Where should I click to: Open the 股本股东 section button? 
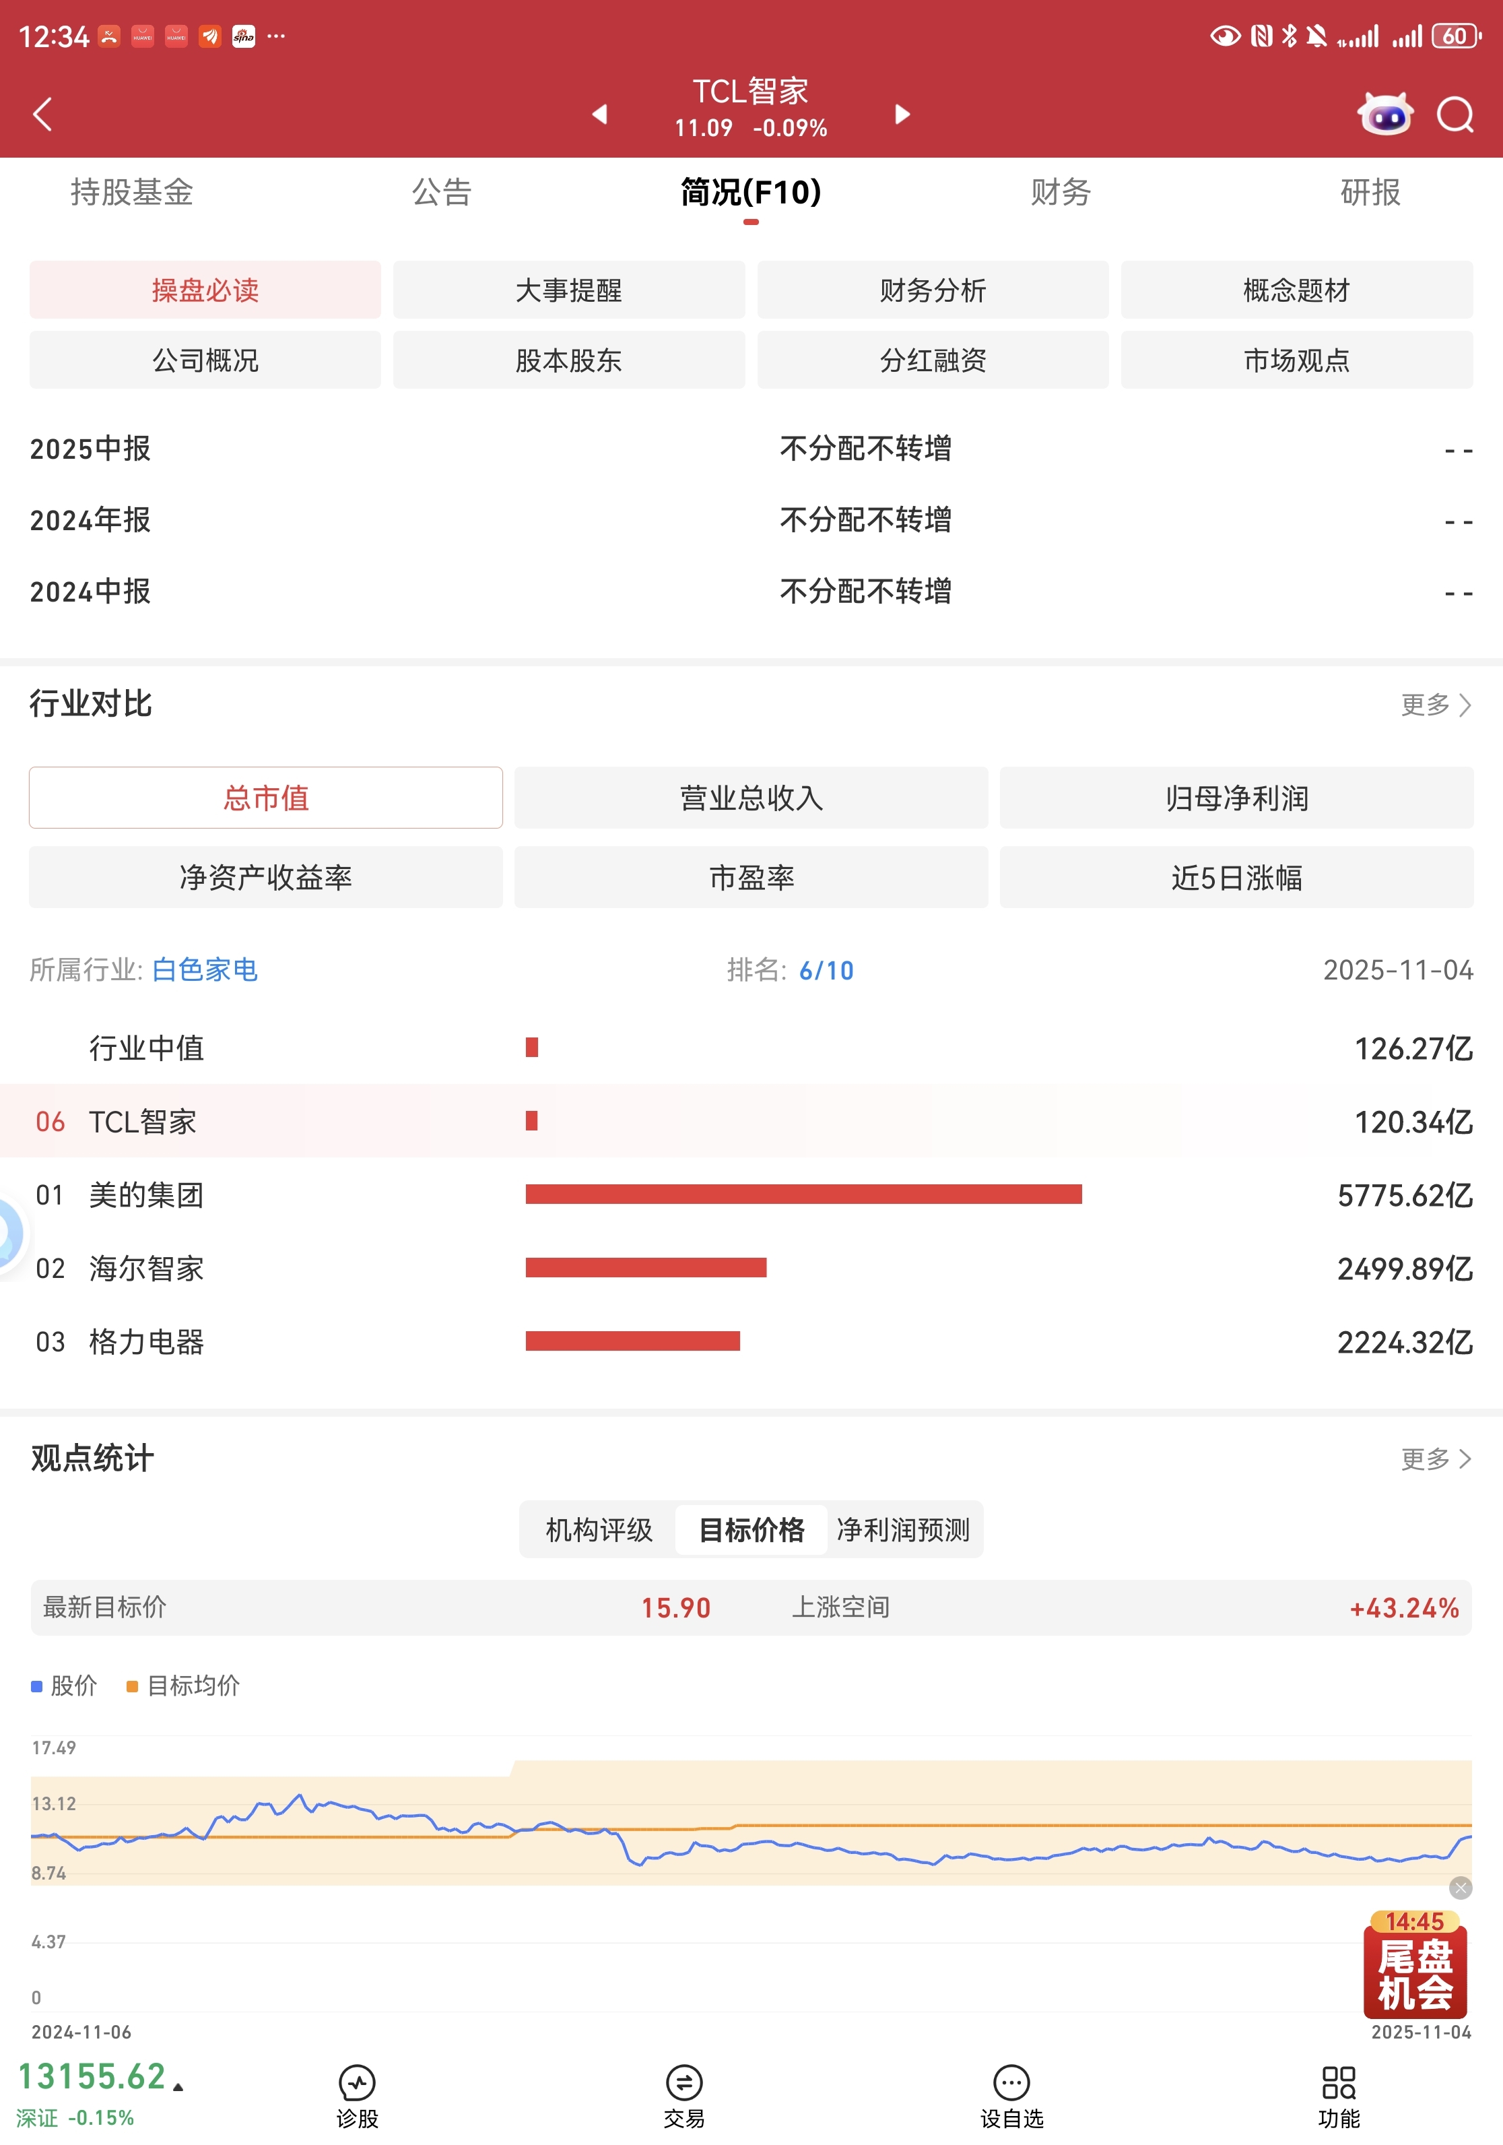[x=568, y=360]
